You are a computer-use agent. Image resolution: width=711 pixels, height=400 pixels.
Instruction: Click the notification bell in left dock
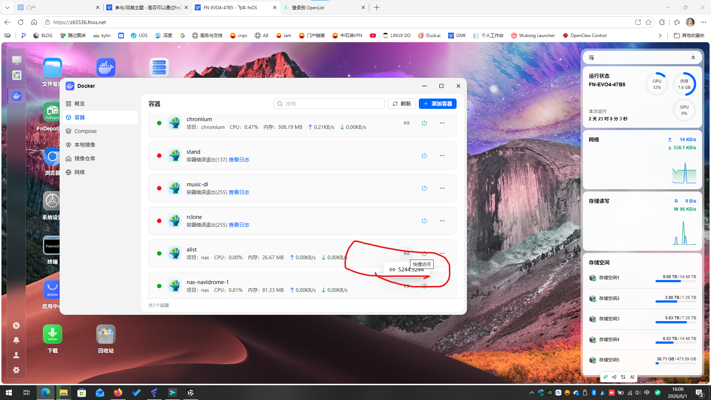click(16, 340)
